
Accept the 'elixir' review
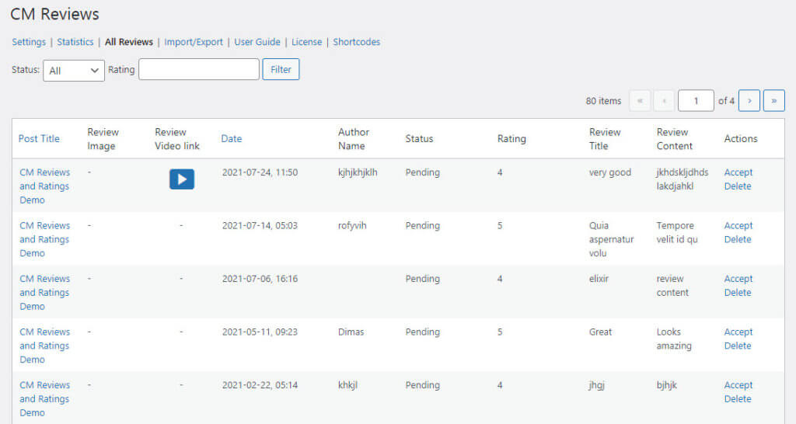pos(738,279)
